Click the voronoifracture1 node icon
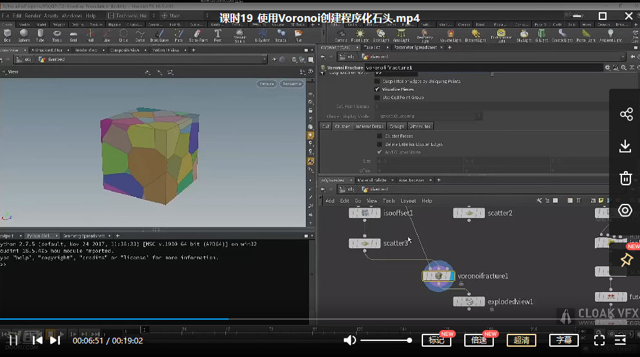This screenshot has width=640, height=357. [438, 276]
